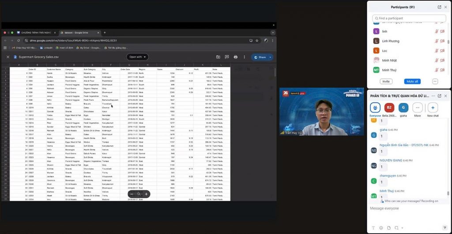Open chat panel header ellipsis options
Viewport: 452px width, 234px height.
(x=433, y=96)
